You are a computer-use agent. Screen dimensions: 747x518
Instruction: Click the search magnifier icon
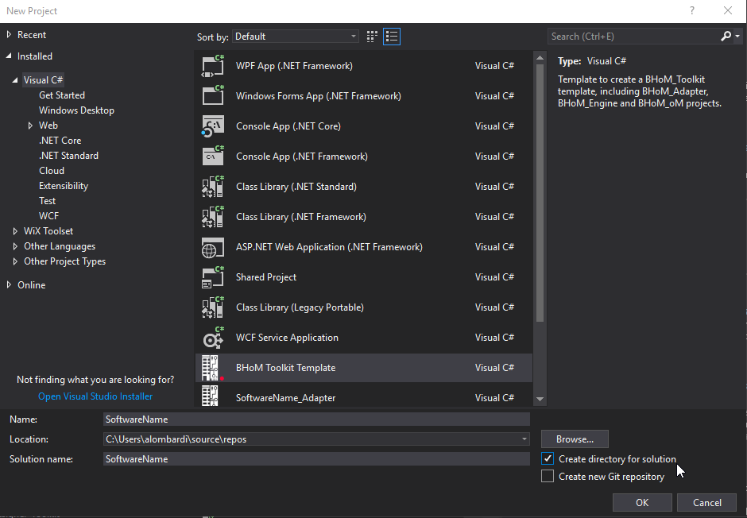pos(726,37)
